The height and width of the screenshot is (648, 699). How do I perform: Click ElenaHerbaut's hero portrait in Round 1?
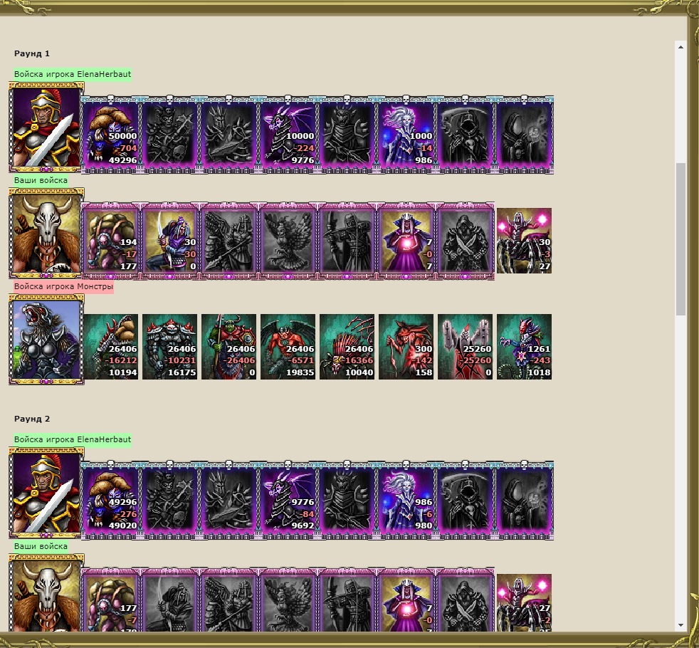(46, 127)
